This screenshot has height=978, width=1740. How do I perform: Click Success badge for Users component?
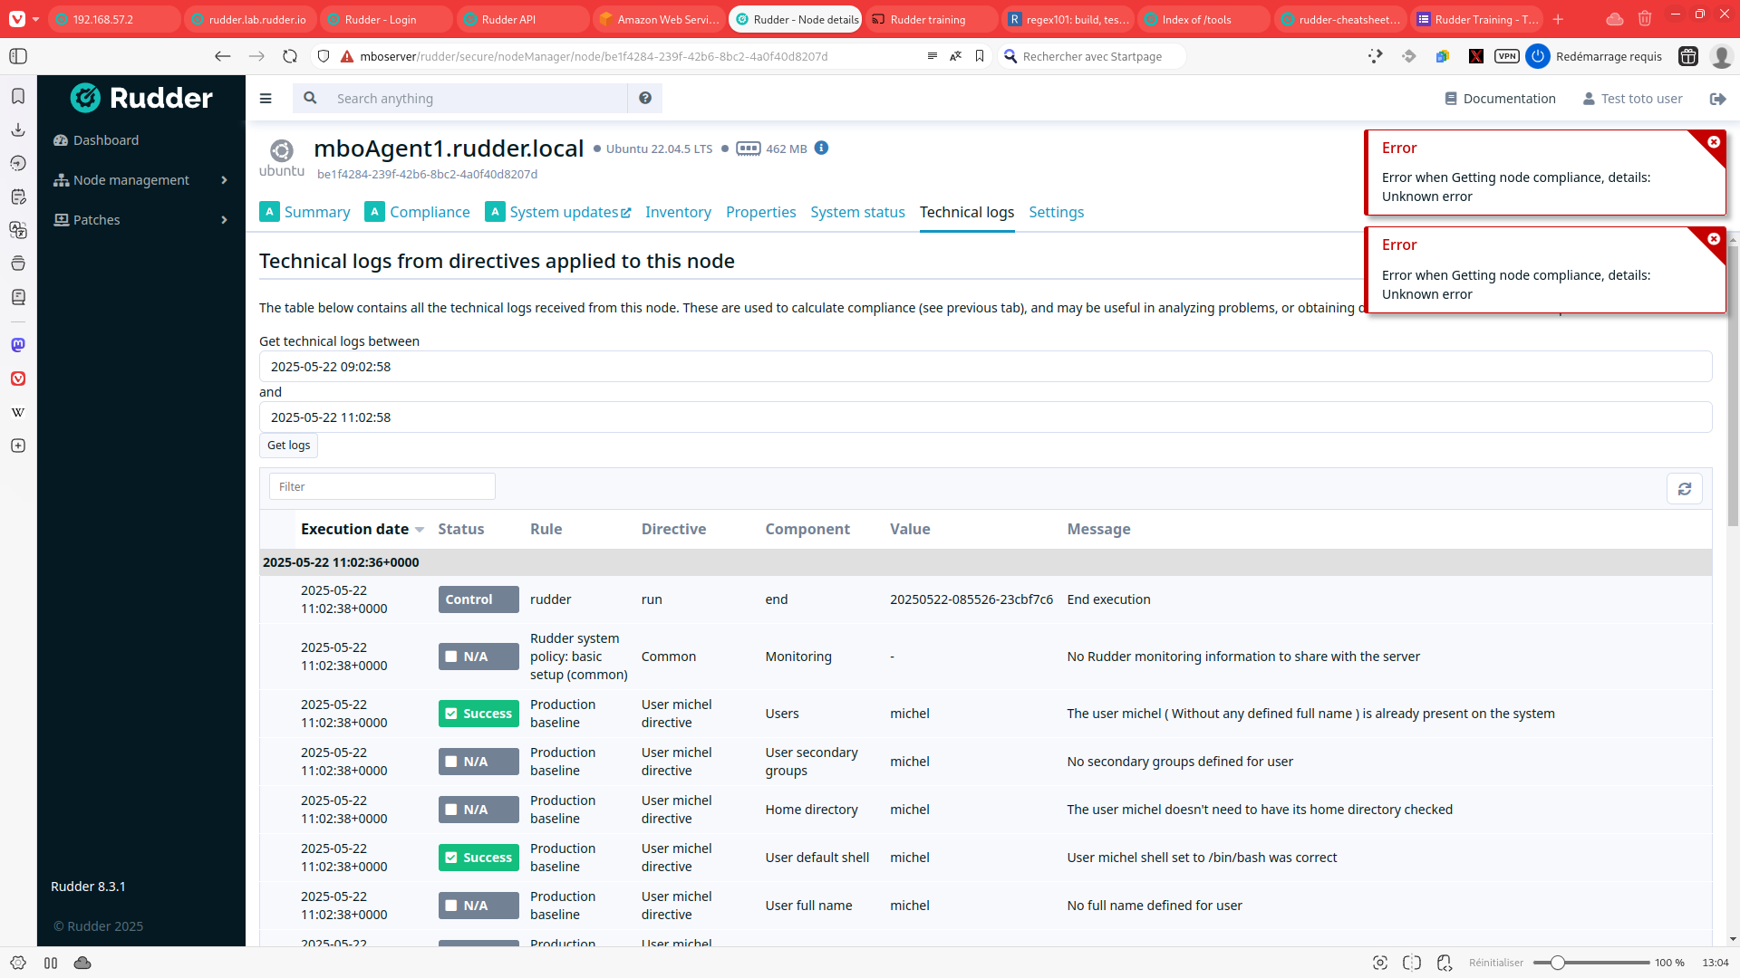(478, 714)
